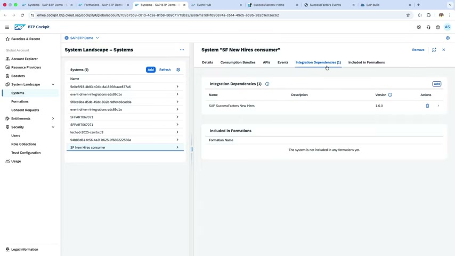Open techsd-2025-csorbxd3 system row arrow

pyautogui.click(x=177, y=132)
